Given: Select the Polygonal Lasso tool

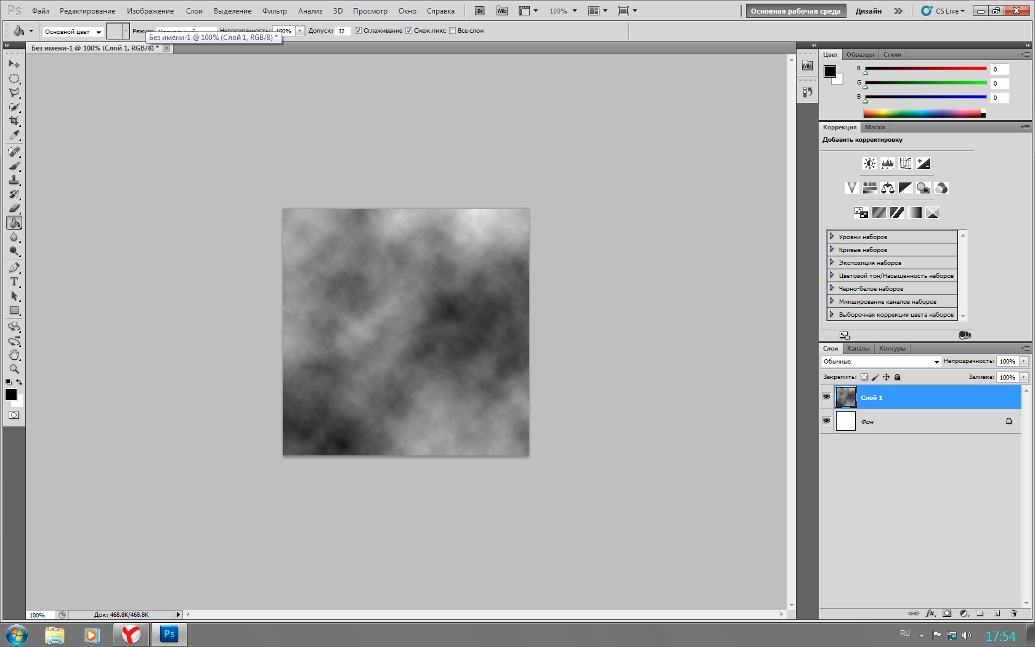Looking at the screenshot, I should (x=14, y=92).
